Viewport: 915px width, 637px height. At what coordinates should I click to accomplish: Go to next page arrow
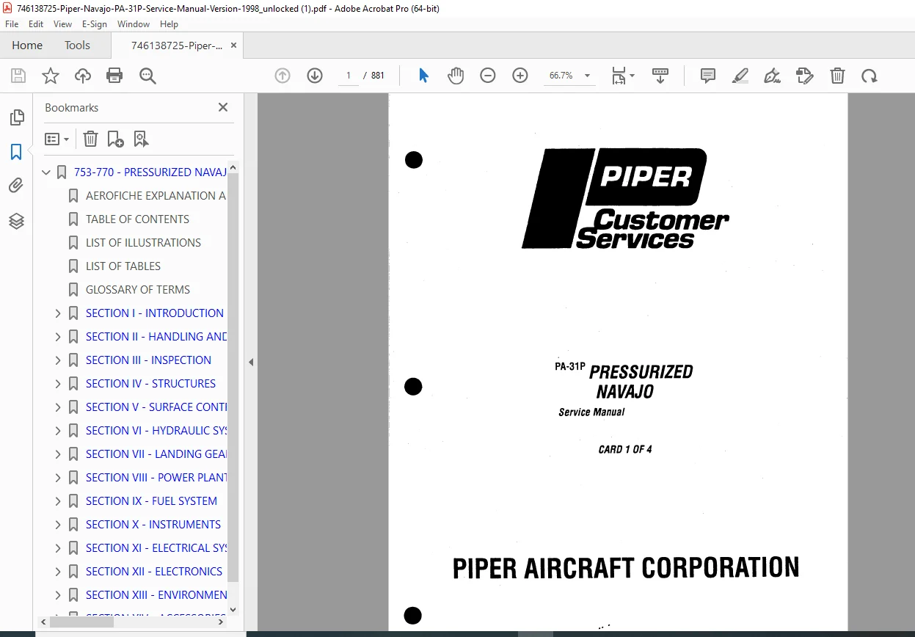coord(315,76)
